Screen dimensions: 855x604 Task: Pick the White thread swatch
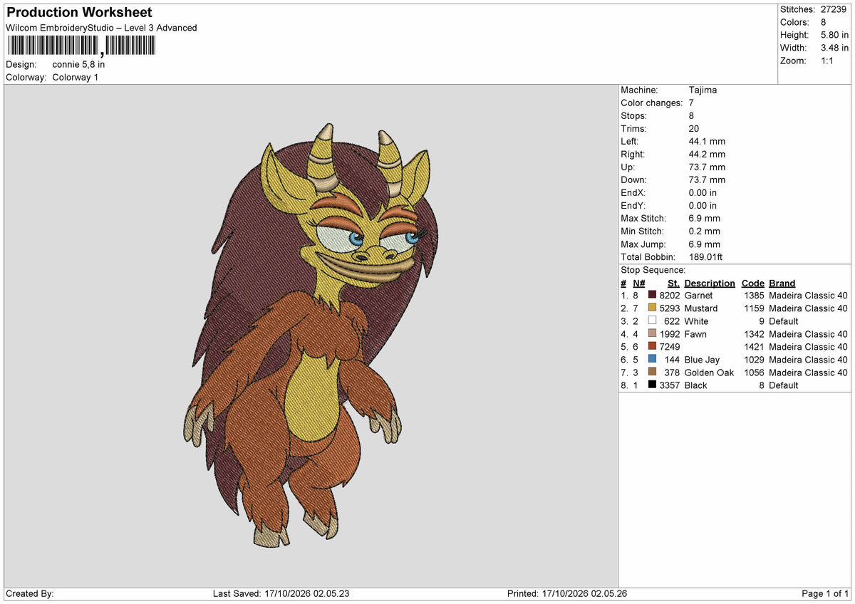(x=652, y=321)
